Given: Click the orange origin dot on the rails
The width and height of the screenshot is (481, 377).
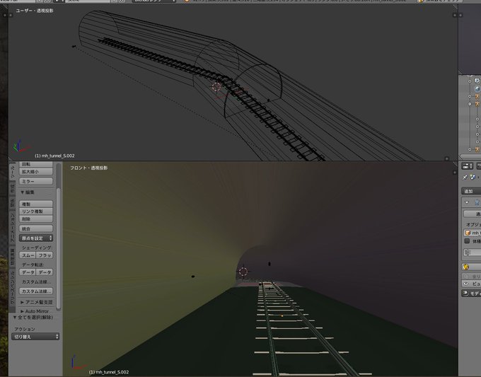Looking at the screenshot, I should click(282, 315).
